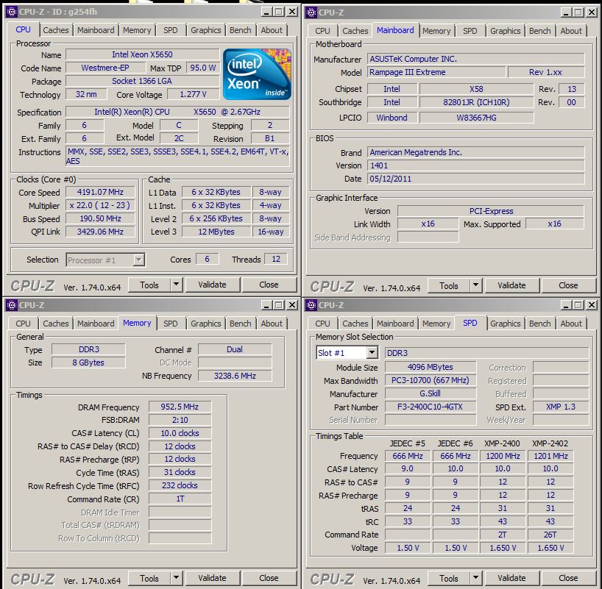This screenshot has height=589, width=602.
Task: Open the Tools dropdown arrow in the CPU window
Action: tap(176, 285)
